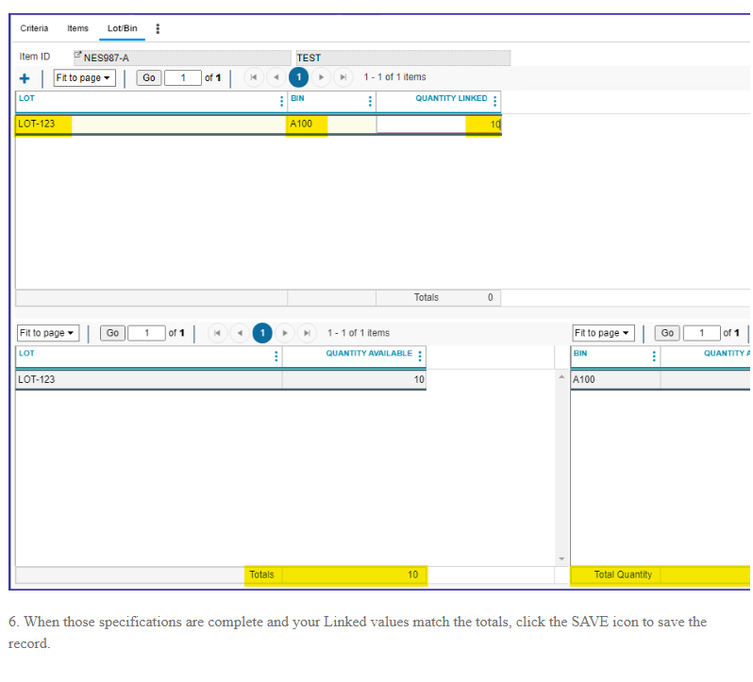Open top grid's Fit to page dropdown

pyautogui.click(x=83, y=77)
